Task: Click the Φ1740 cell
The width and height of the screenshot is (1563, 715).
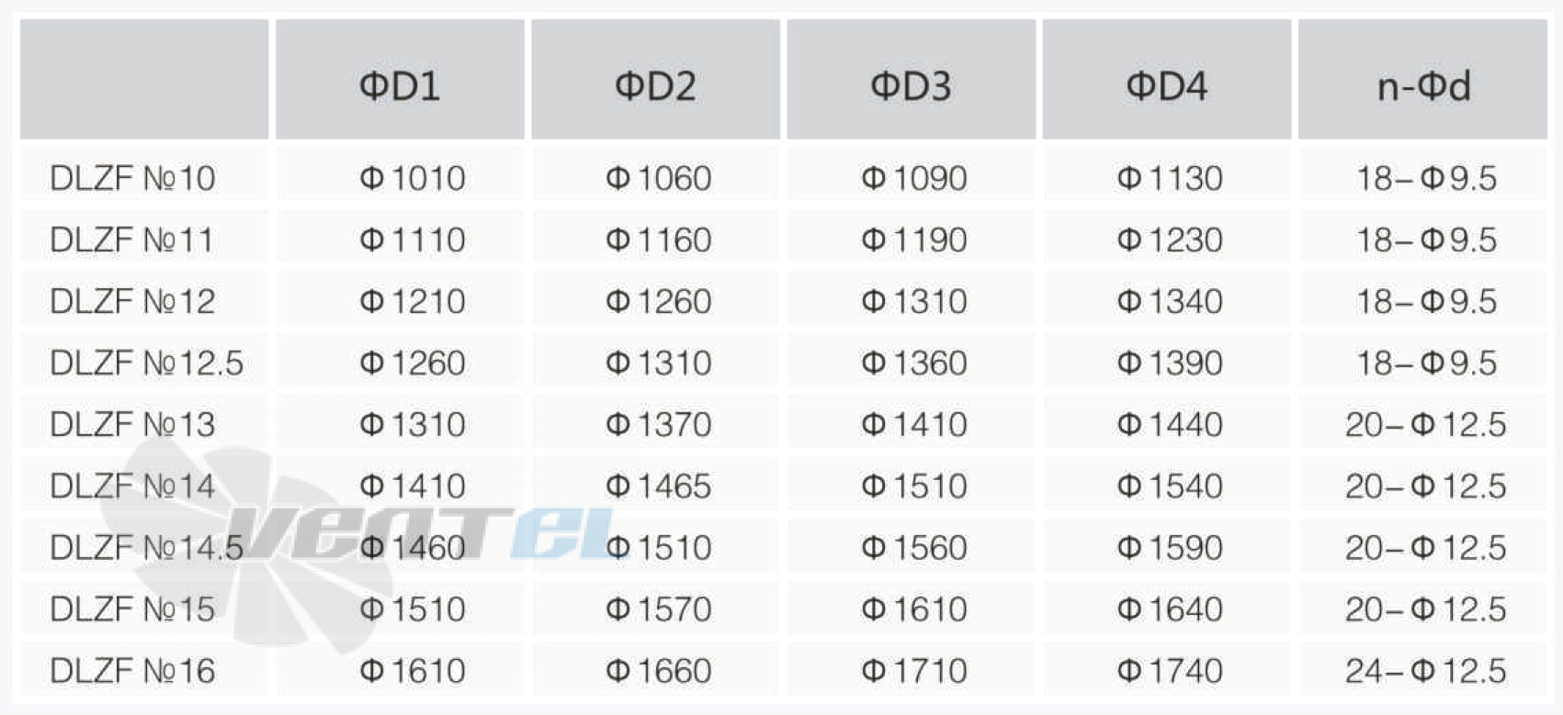Action: (1170, 671)
